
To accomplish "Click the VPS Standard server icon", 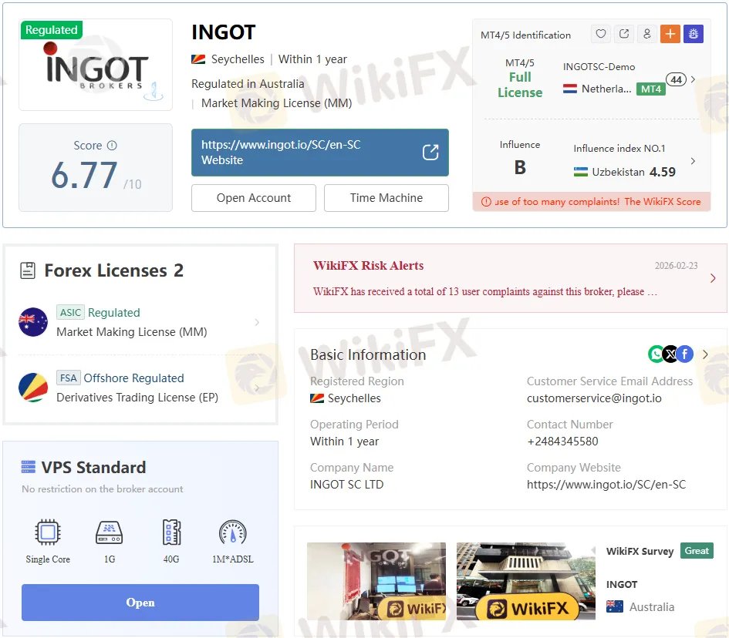I will pos(29,467).
